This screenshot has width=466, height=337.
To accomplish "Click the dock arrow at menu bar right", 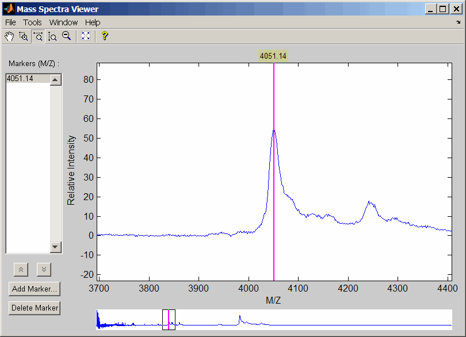I will 458,22.
